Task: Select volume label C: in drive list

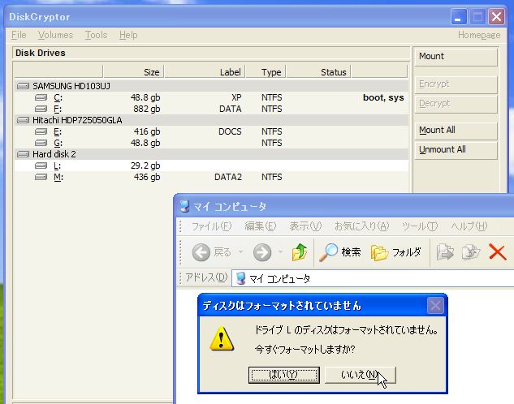Action: point(58,97)
